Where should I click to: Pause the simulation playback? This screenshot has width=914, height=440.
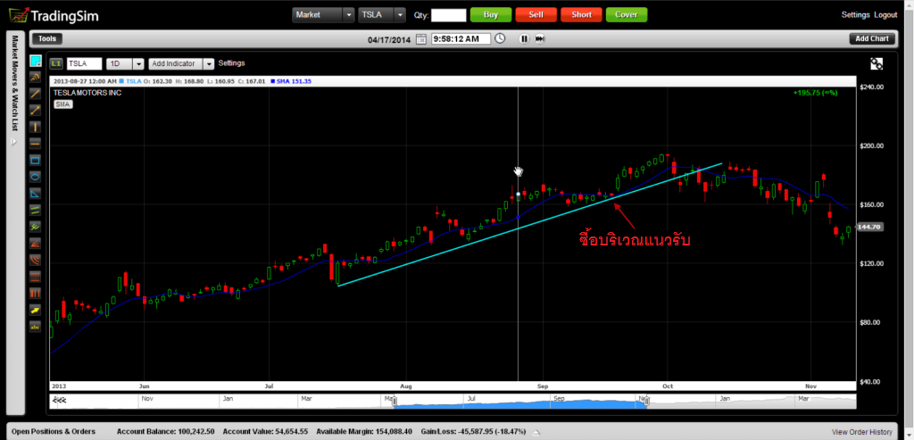(x=524, y=39)
